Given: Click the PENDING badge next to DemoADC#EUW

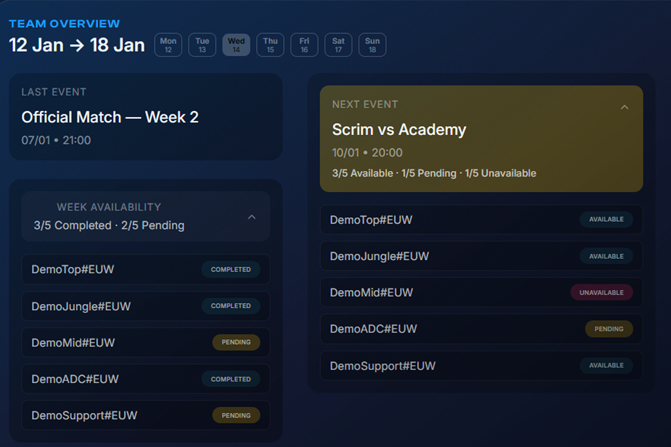Looking at the screenshot, I should (609, 329).
